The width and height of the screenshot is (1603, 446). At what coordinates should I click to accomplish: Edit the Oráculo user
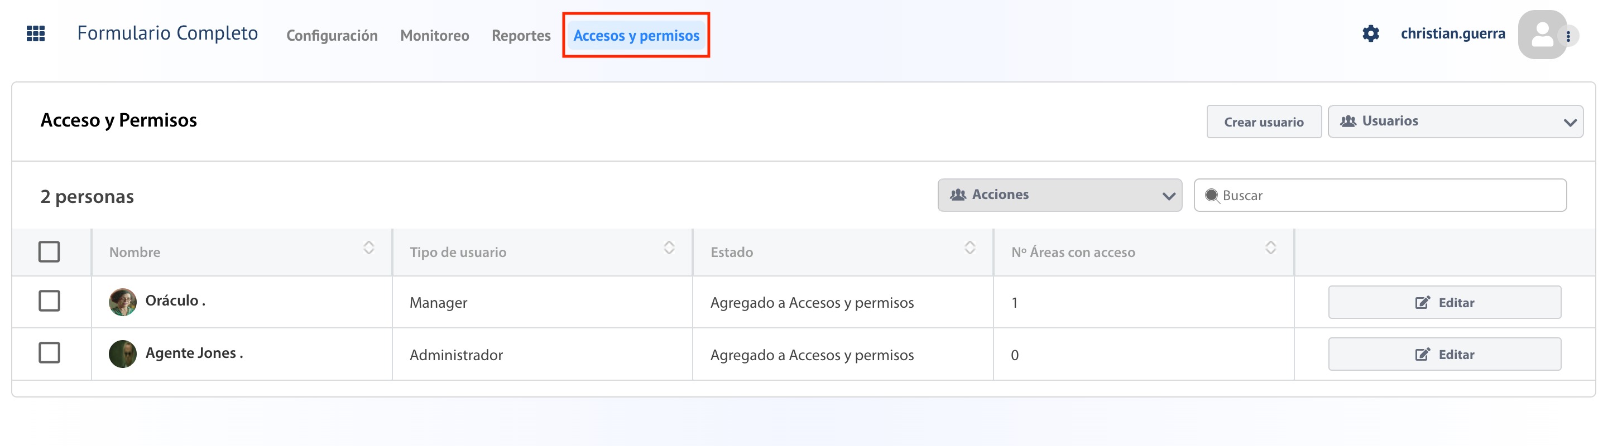click(1444, 303)
